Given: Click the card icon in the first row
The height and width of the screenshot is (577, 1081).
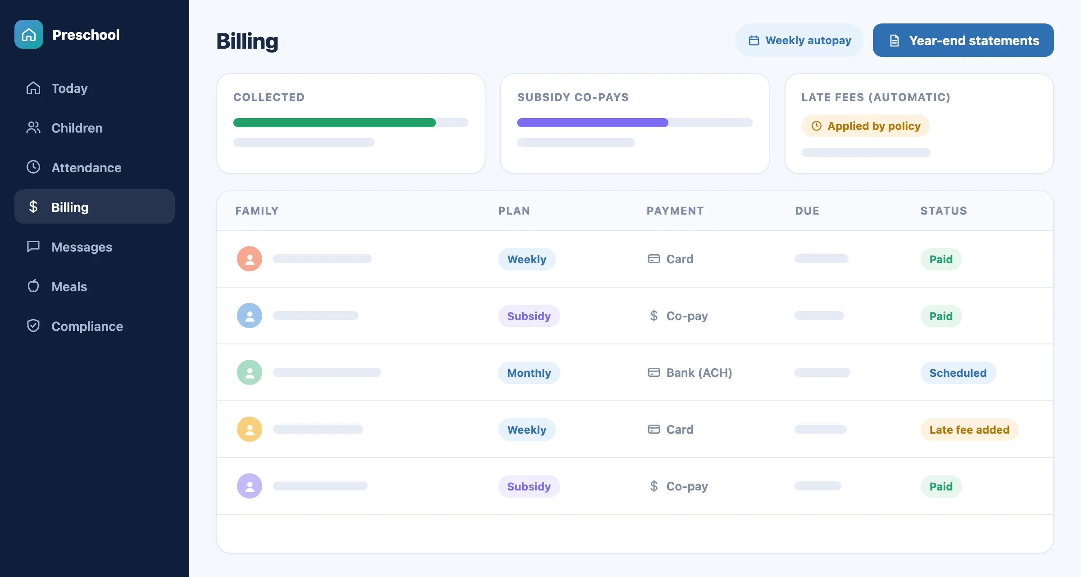Looking at the screenshot, I should [x=654, y=259].
